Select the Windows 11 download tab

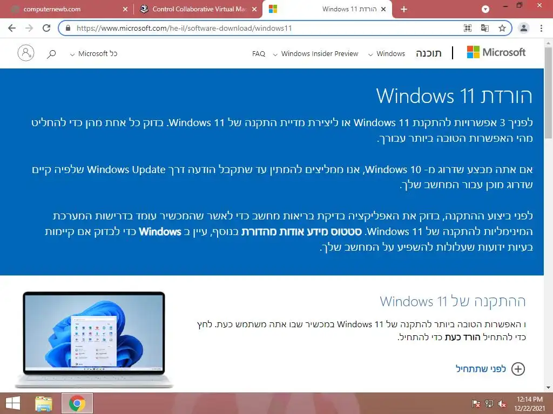click(327, 10)
